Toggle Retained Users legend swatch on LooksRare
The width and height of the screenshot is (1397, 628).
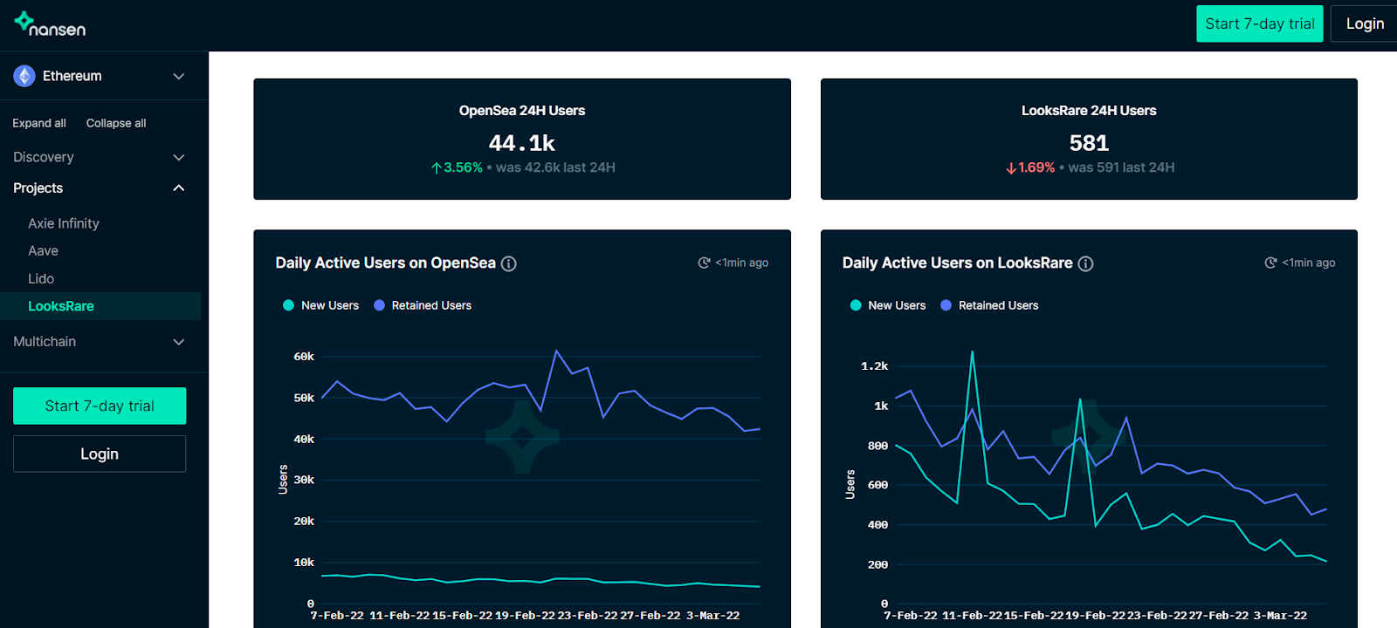point(946,305)
